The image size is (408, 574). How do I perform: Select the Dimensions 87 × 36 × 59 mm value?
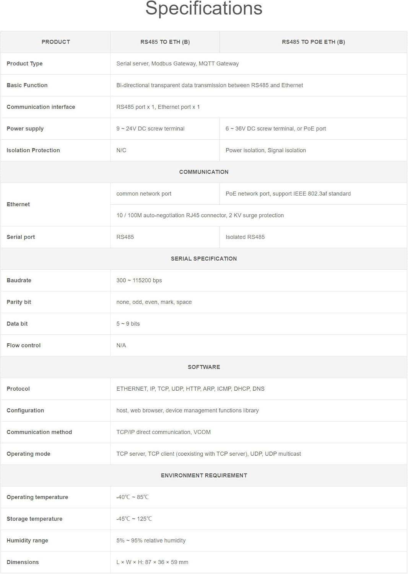pos(152,562)
